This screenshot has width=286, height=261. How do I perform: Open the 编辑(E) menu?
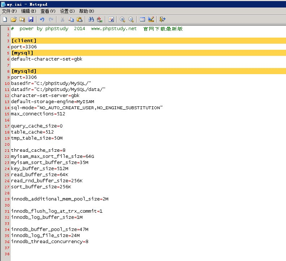point(29,11)
